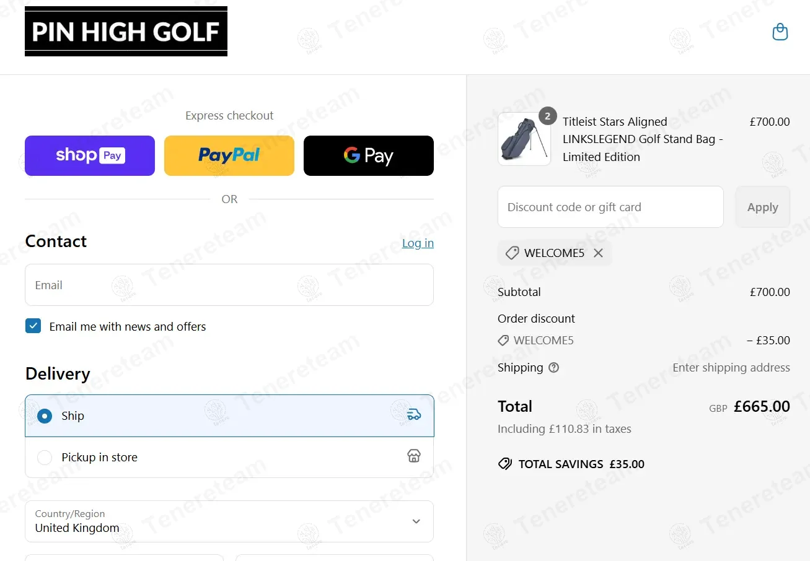Image resolution: width=810 pixels, height=561 pixels.
Task: Click the Titleist golf bag product thumbnail
Action: 524,139
